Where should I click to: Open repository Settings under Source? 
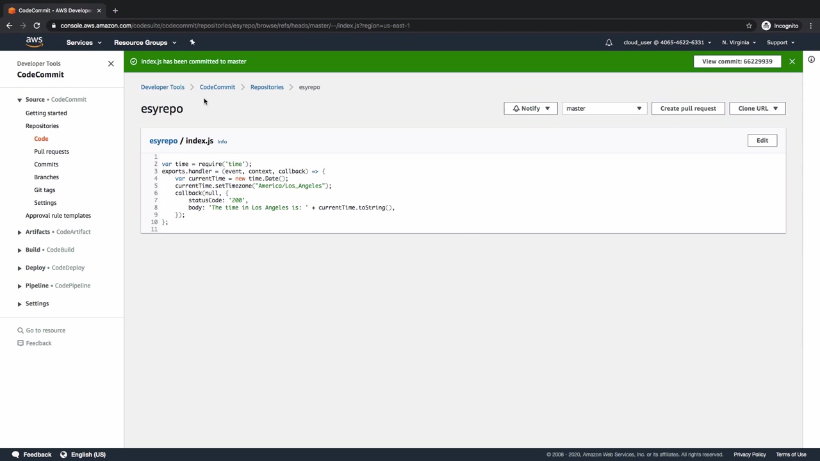coord(45,202)
